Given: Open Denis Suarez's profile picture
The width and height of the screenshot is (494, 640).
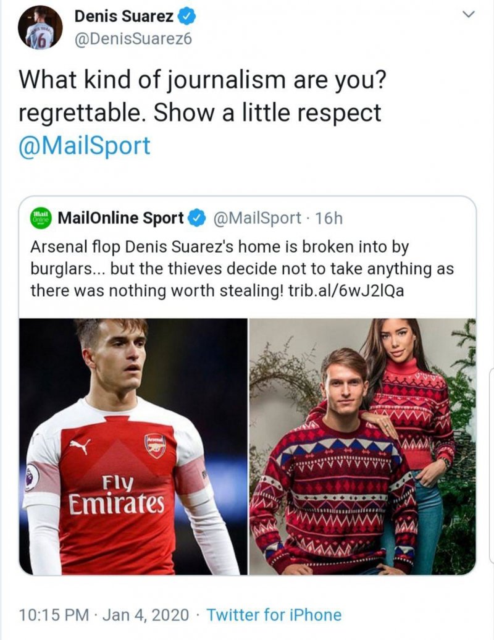Looking at the screenshot, I should [40, 28].
